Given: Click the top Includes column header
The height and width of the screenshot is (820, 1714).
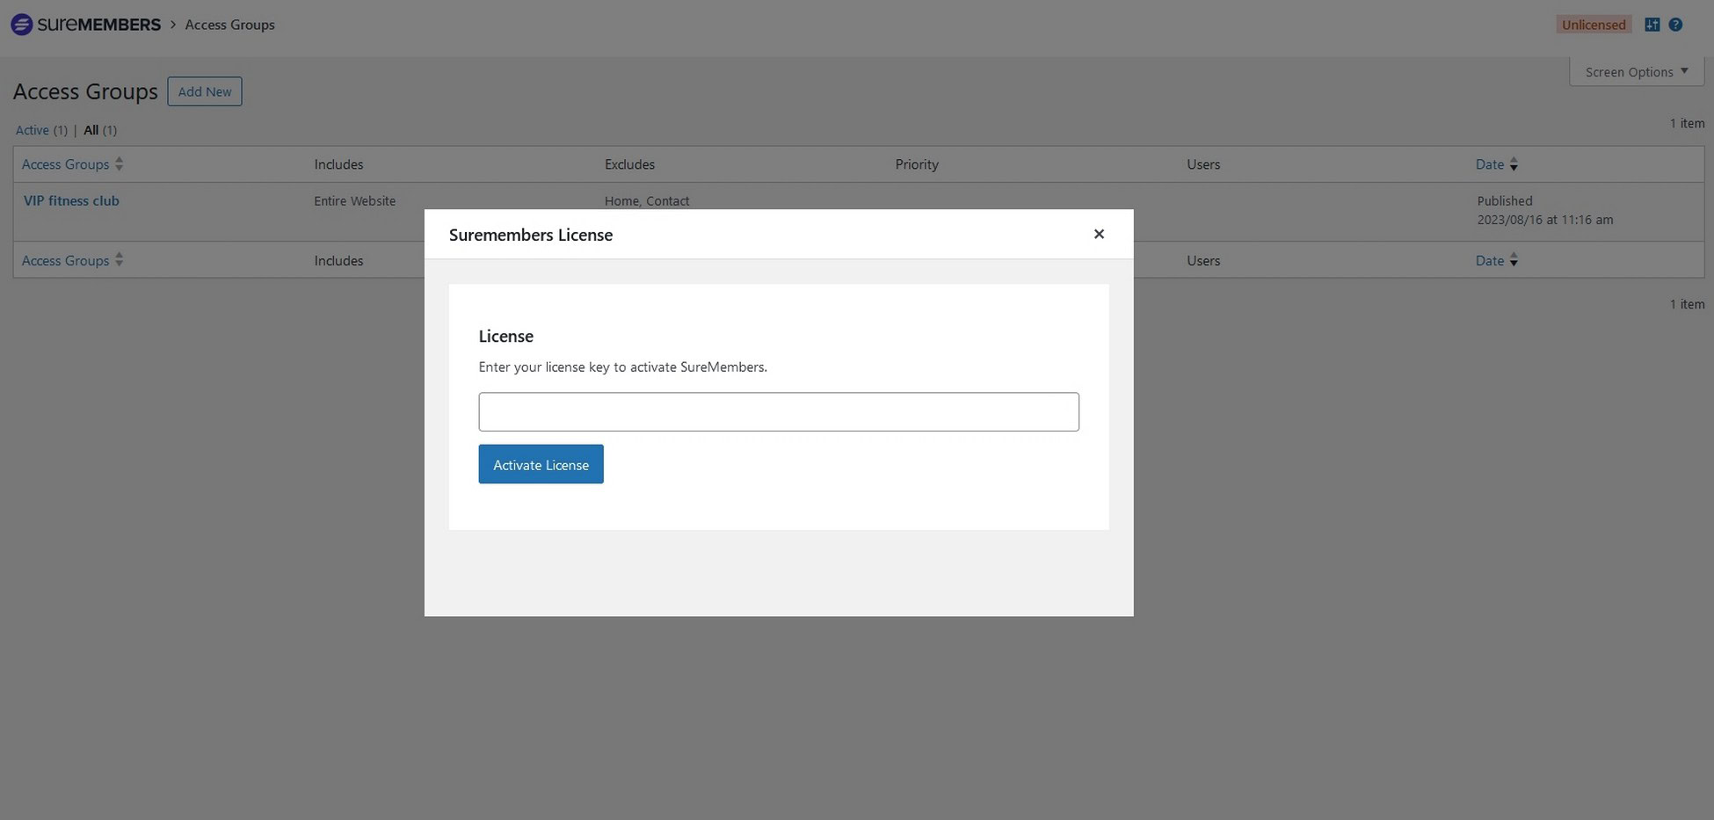Looking at the screenshot, I should pos(338,164).
